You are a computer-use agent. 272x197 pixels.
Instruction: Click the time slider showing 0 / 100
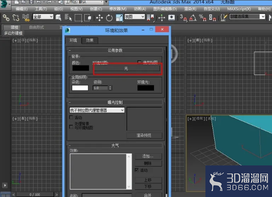35,195
